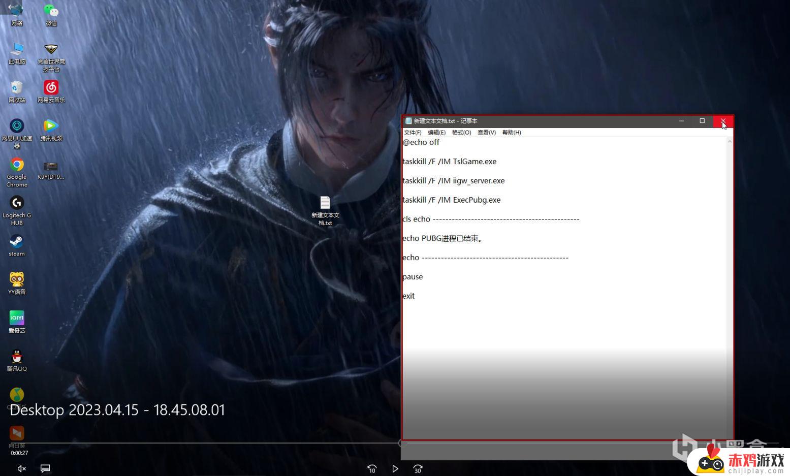Click the 'pause' line in Notepad
The image size is (790, 476).
pos(413,277)
